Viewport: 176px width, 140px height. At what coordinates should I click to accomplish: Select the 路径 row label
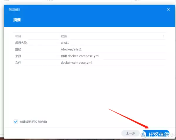click(x=18, y=49)
